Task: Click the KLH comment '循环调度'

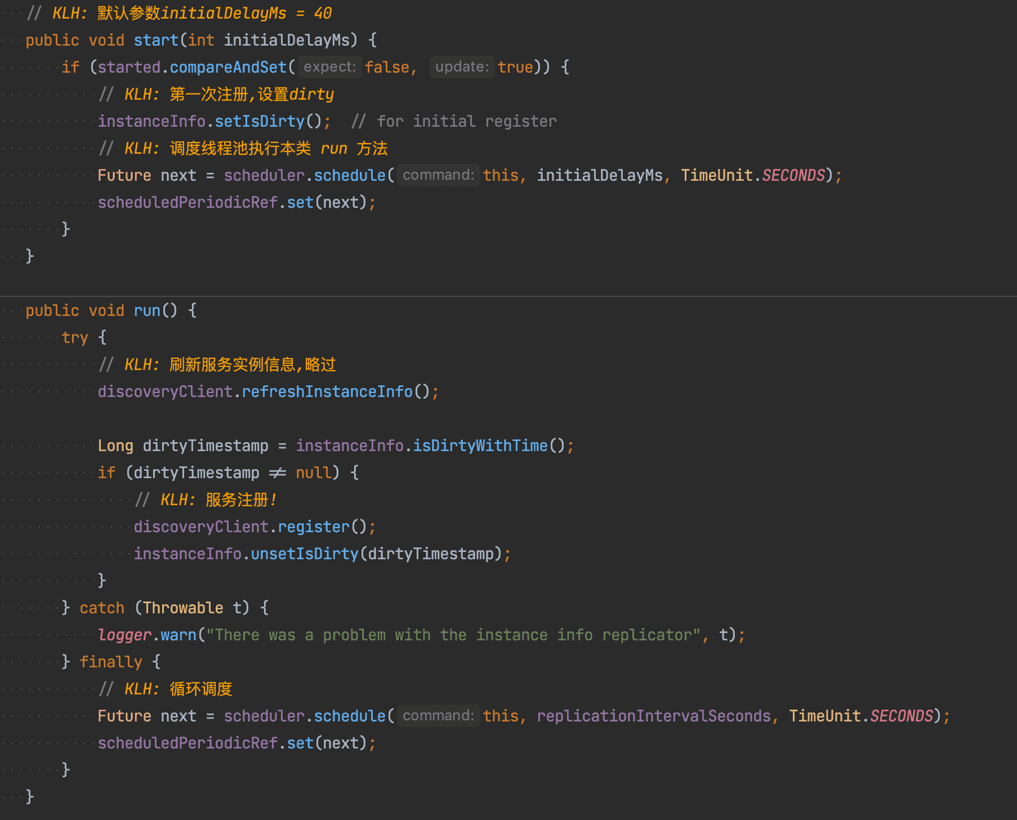Action: [165, 689]
